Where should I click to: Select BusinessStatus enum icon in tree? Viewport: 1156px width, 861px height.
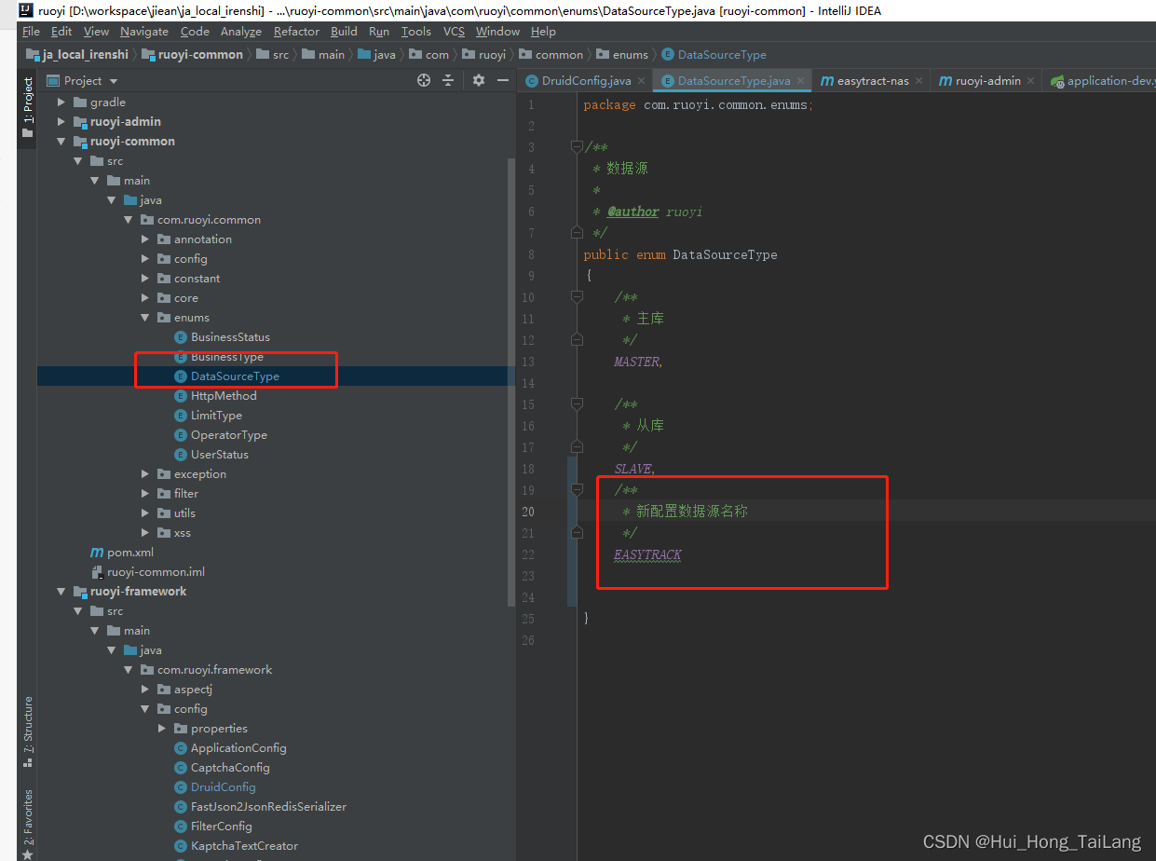coord(182,337)
